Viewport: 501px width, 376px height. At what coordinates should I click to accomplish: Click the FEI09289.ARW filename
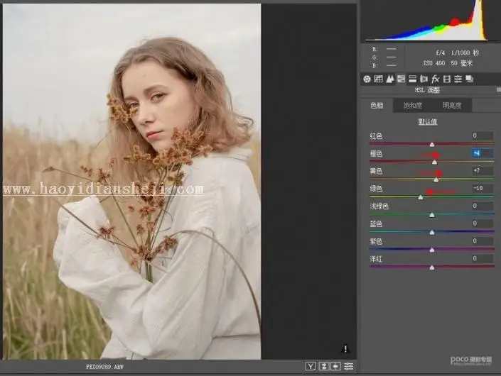coord(104,367)
